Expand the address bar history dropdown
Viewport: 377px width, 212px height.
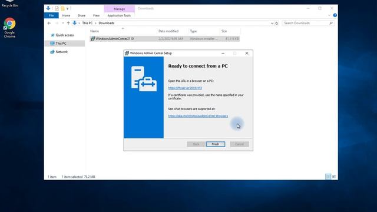(272, 24)
